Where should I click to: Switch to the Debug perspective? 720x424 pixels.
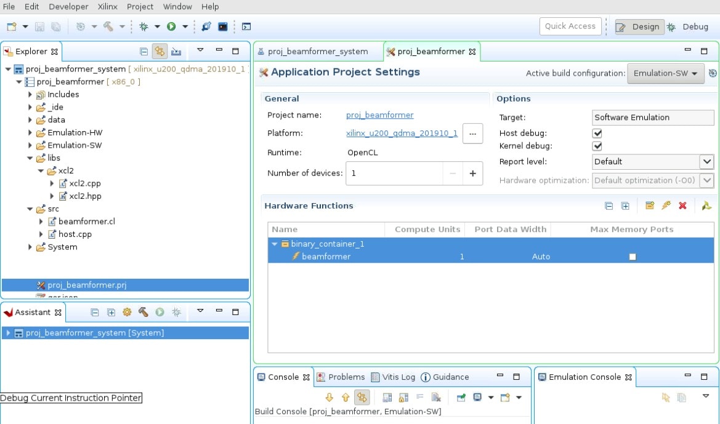pyautogui.click(x=689, y=26)
